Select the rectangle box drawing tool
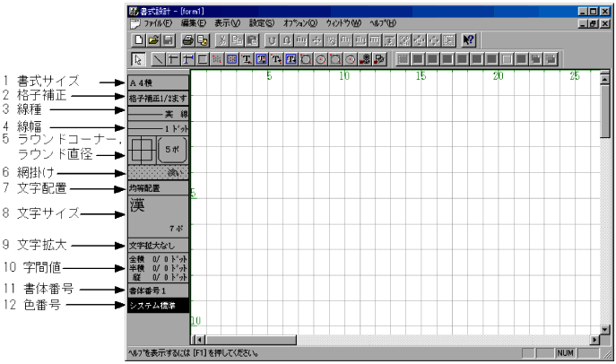616x364 pixels. pyautogui.click(x=203, y=59)
